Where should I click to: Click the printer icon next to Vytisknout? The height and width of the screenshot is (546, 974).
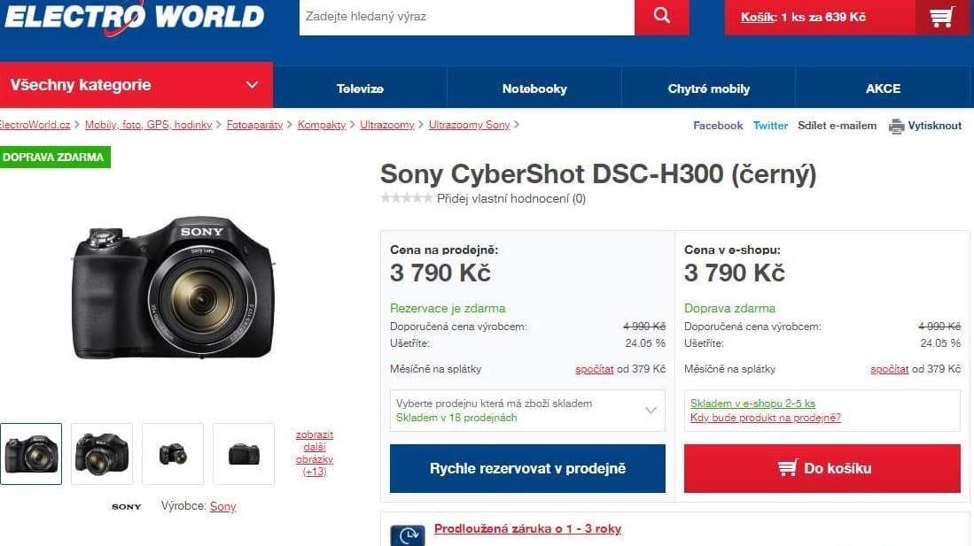pyautogui.click(x=896, y=126)
